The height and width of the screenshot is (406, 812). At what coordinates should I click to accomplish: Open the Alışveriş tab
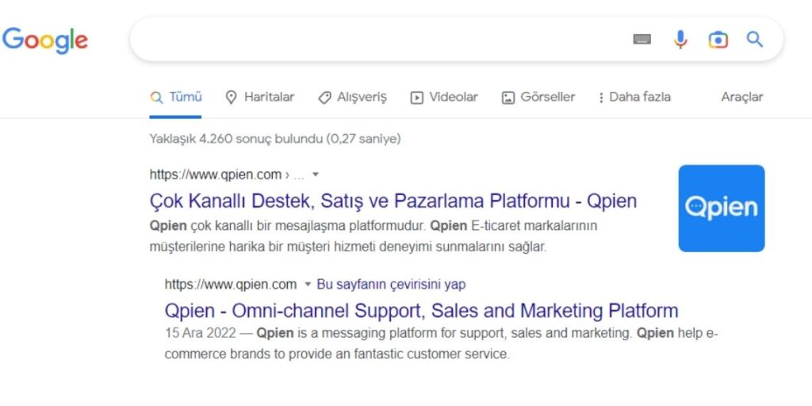click(x=353, y=98)
